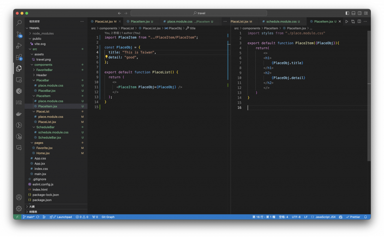Switch to PlaceList.jsx tab in right group
This screenshot has width=384, height=237.
click(241, 21)
